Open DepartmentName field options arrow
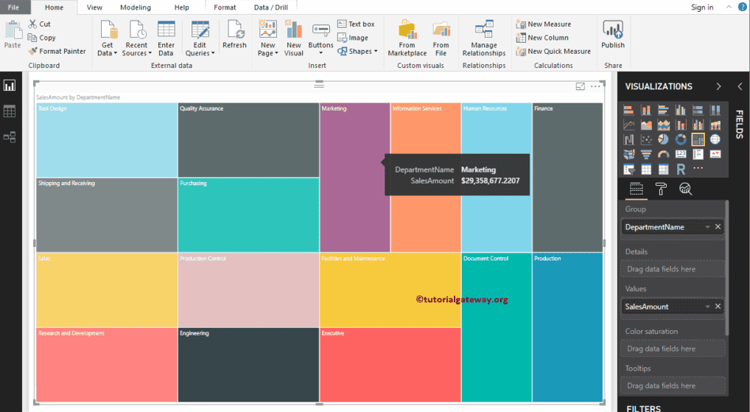Screen dimensions: 750x412 click(x=707, y=227)
